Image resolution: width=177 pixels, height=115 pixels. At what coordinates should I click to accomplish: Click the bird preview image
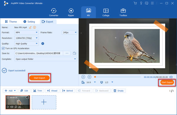[x=127, y=46]
